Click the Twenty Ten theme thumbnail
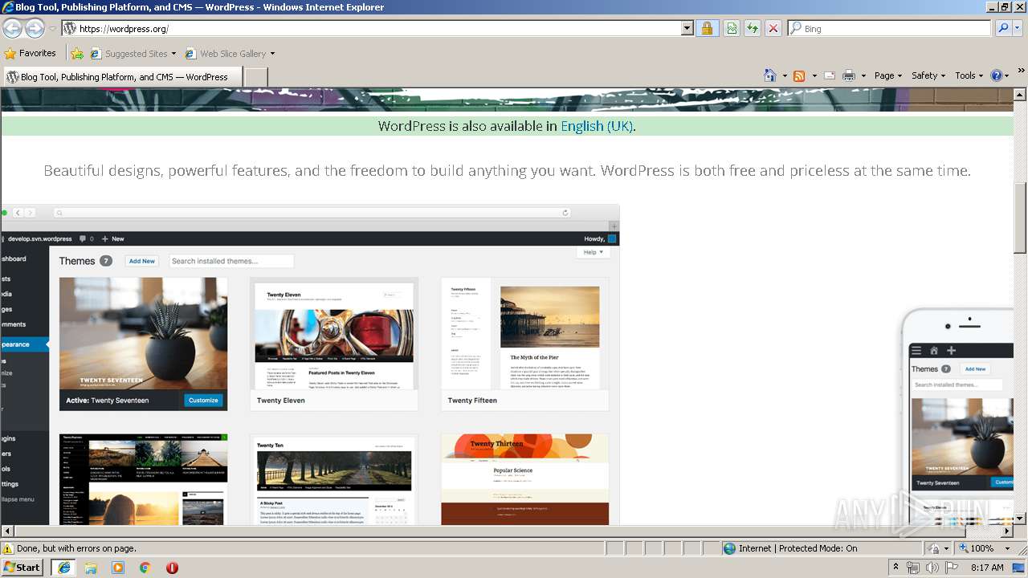 [x=334, y=479]
